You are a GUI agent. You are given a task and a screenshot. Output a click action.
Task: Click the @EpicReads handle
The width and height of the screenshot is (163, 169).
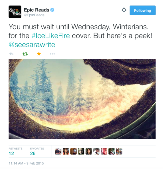pyautogui.click(x=34, y=15)
